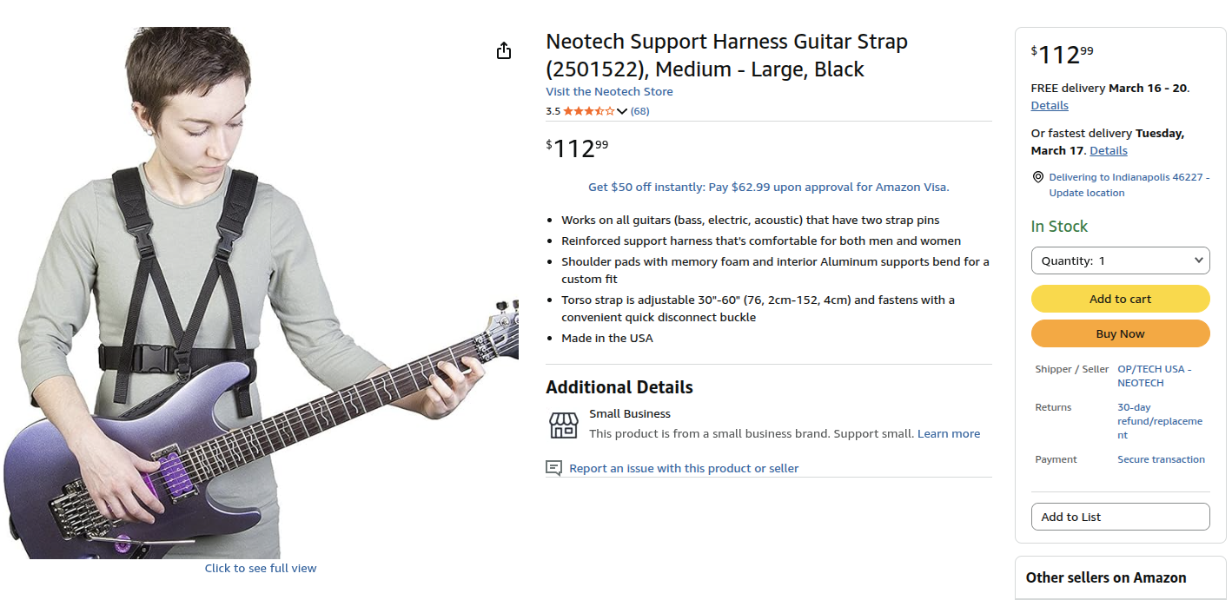
Task: Expand the rating breakdown chevron
Action: [x=622, y=111]
